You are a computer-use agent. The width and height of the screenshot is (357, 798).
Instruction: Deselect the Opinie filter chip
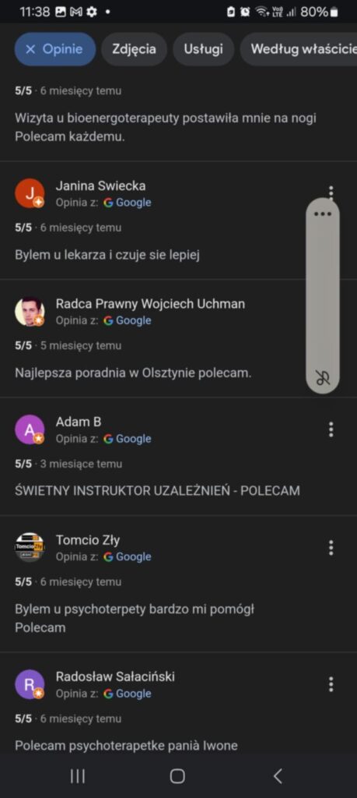(55, 49)
